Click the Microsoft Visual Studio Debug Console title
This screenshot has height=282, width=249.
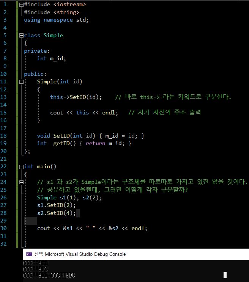coord(85,254)
